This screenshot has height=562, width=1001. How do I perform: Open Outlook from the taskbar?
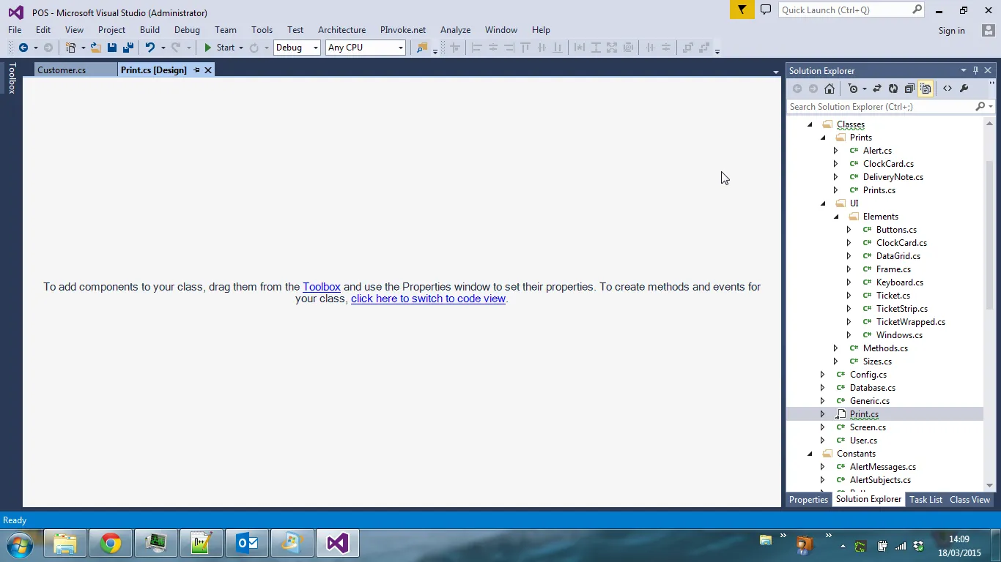(x=247, y=544)
